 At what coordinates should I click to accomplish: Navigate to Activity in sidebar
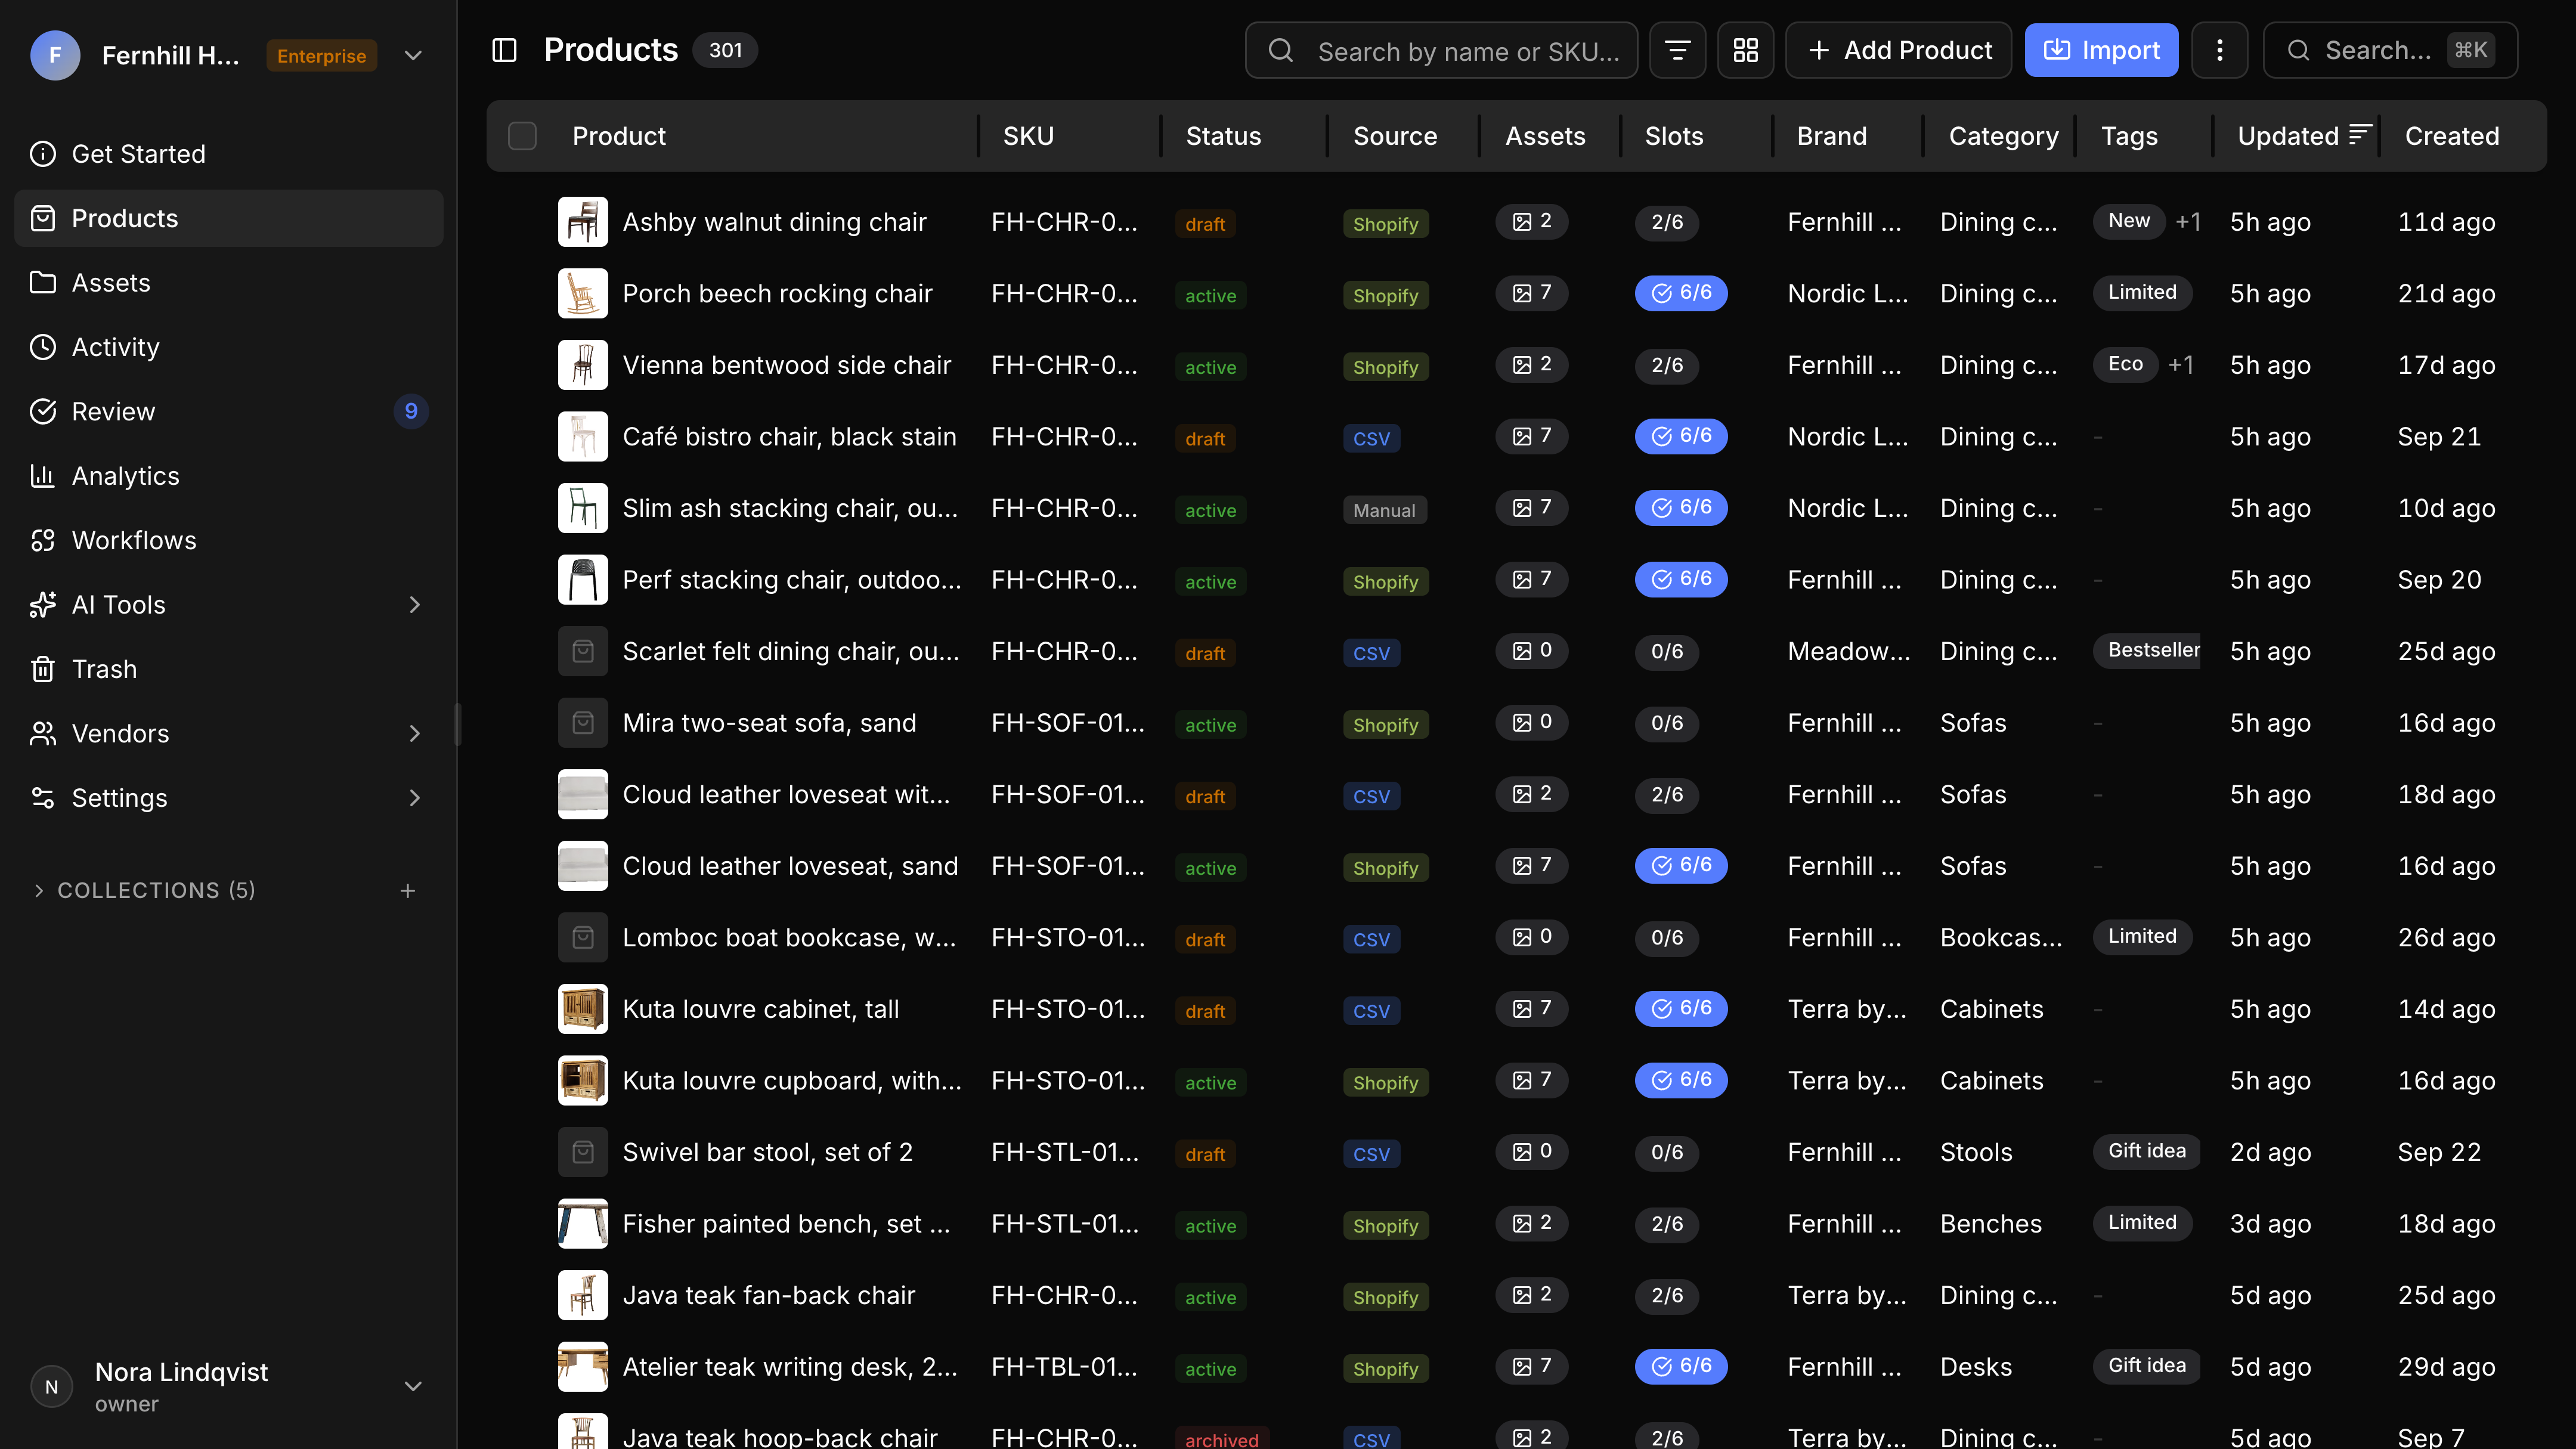click(x=229, y=347)
